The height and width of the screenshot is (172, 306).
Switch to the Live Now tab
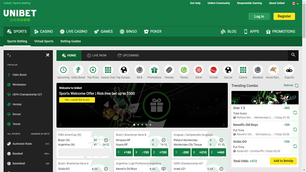[x=97, y=56]
